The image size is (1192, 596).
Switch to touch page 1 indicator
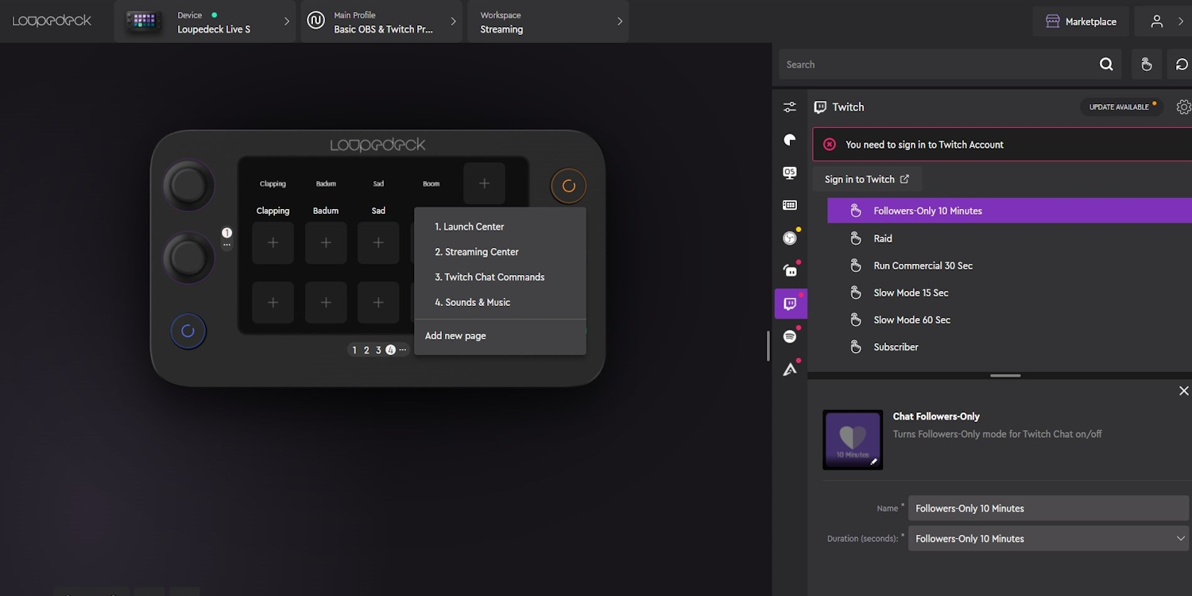(x=354, y=350)
